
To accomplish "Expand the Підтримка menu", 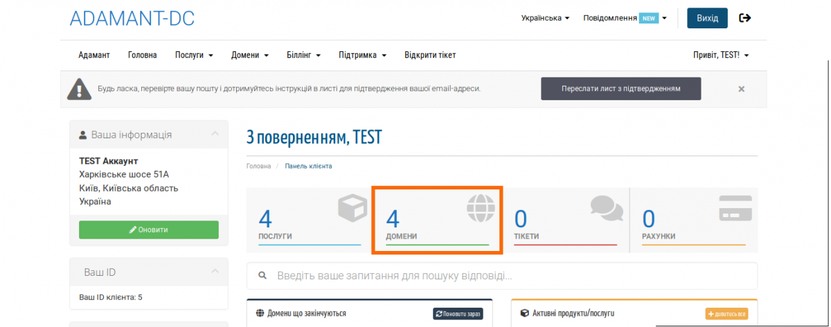I will pos(362,55).
